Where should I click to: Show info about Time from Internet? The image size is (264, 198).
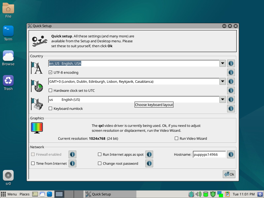(72, 163)
